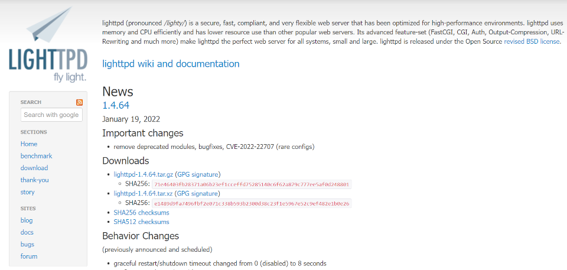The image size is (567, 270).
Task: Open the Home section link
Action: click(29, 144)
